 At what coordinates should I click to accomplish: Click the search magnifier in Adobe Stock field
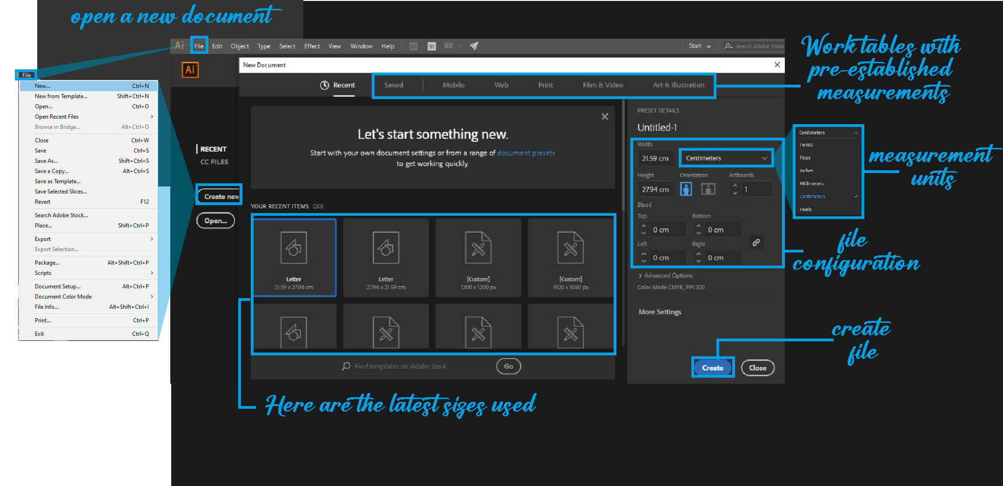coord(728,46)
